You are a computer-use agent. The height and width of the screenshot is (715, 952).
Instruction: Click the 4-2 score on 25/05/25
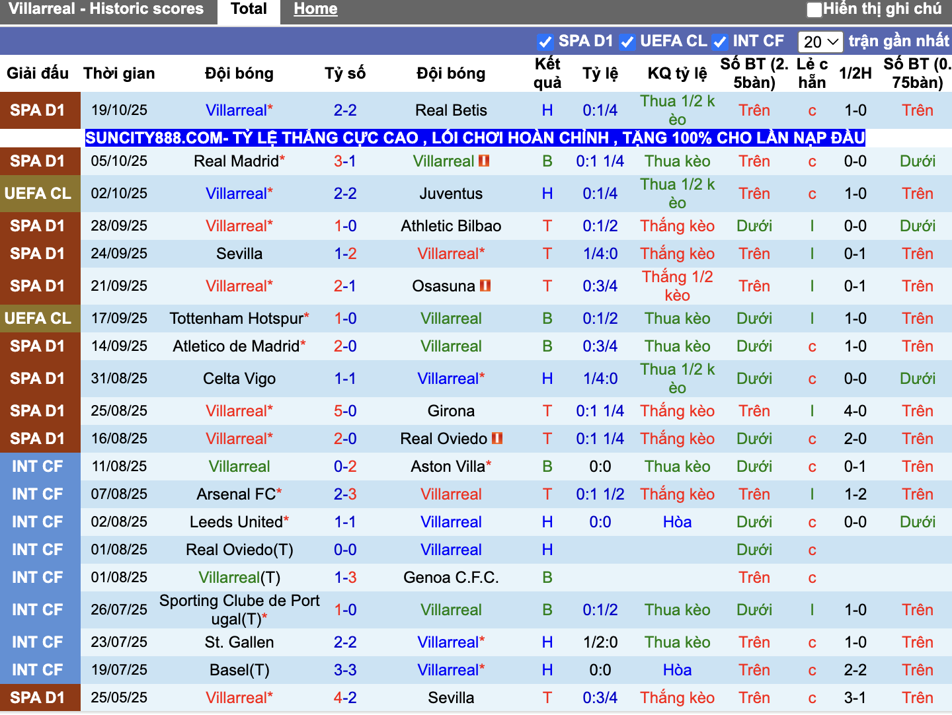(345, 698)
